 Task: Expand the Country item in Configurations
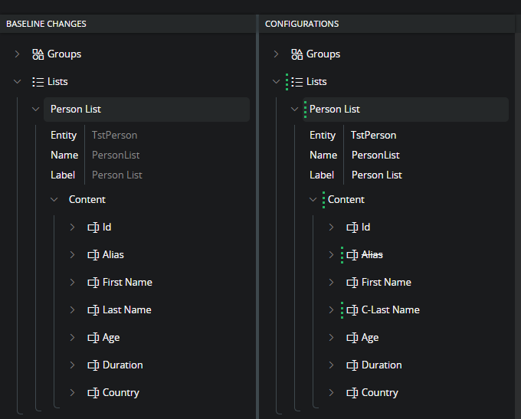pyautogui.click(x=332, y=393)
